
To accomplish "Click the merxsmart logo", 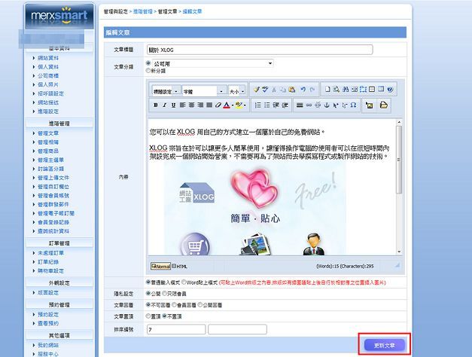I will 59,17.
